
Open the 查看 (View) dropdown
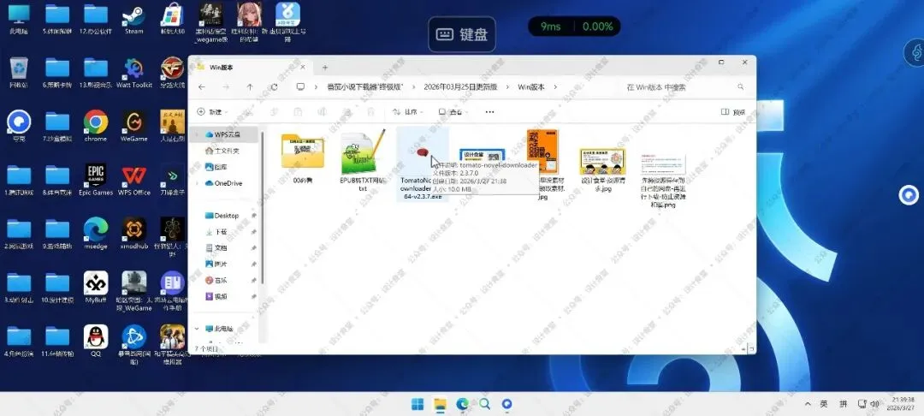click(453, 111)
